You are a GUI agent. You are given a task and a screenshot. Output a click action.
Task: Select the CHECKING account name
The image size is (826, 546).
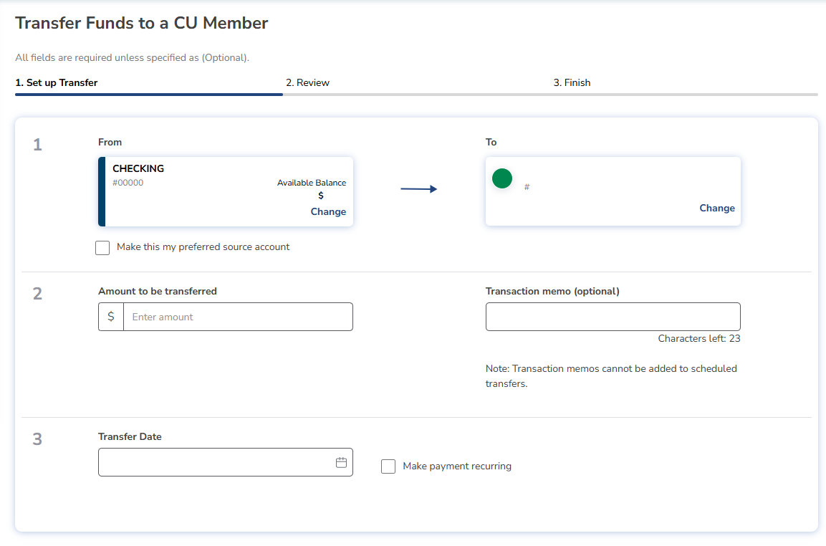(x=138, y=168)
